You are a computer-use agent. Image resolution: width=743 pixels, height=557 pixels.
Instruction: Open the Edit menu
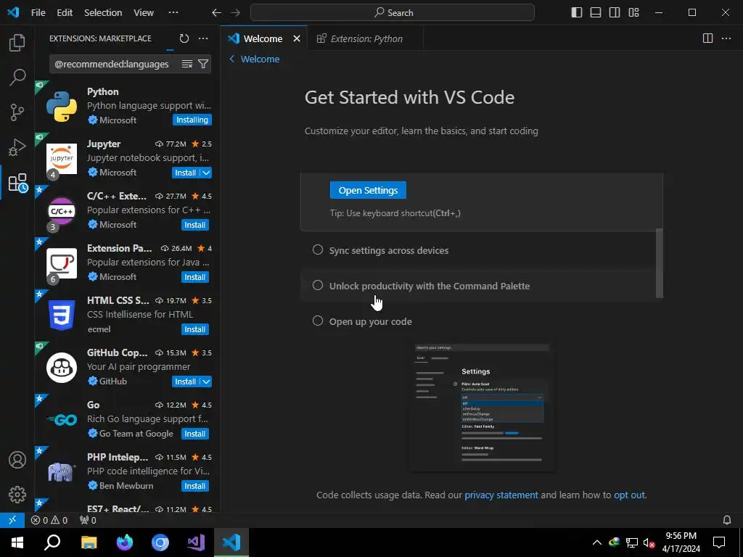[65, 13]
